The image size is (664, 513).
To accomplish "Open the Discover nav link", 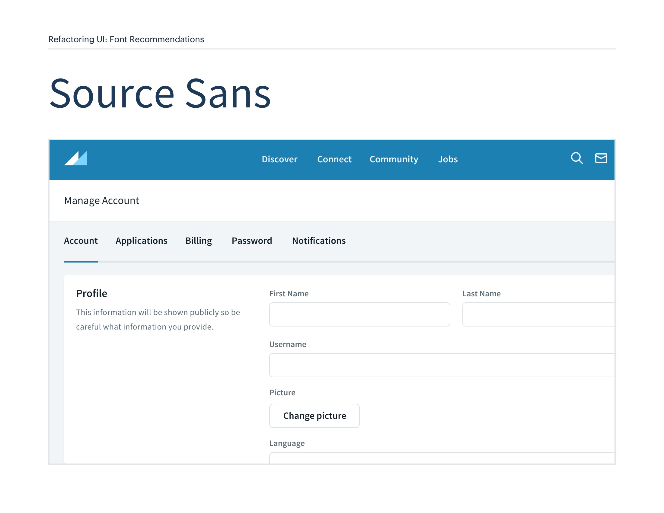I will [x=279, y=159].
